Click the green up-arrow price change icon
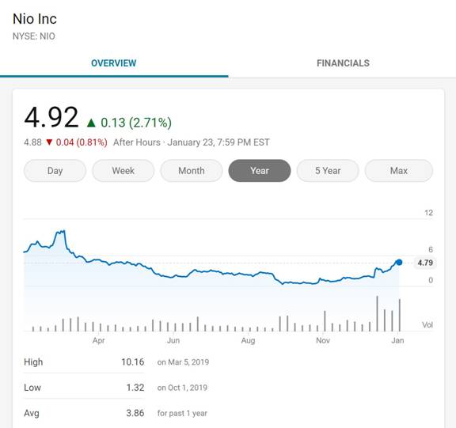Image resolution: width=456 pixels, height=428 pixels. 91,123
